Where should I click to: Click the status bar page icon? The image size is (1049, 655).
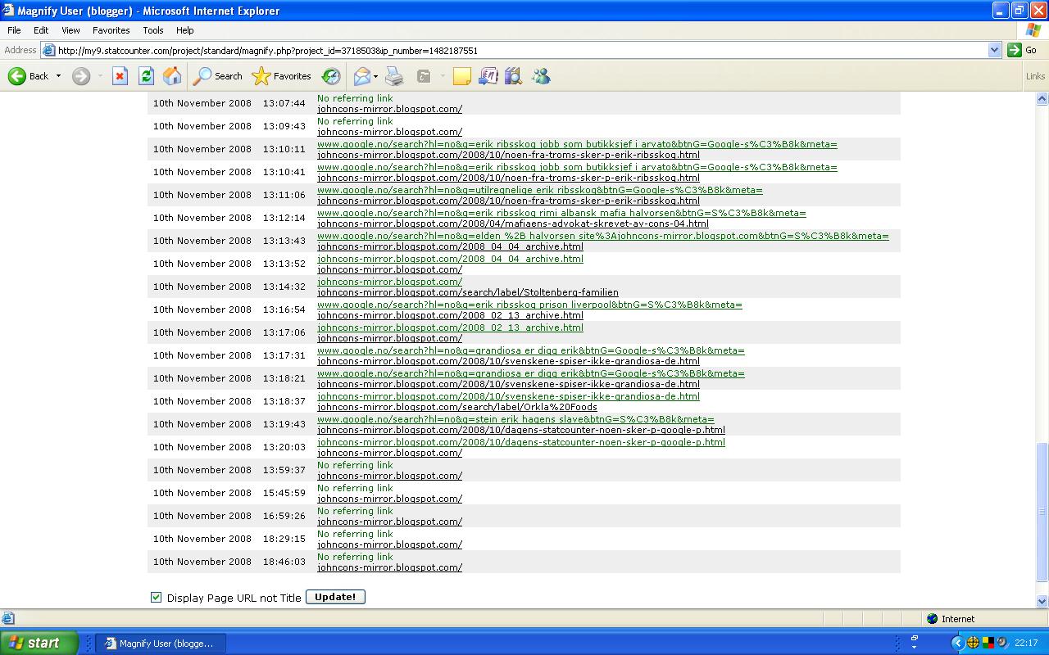[x=8, y=619]
